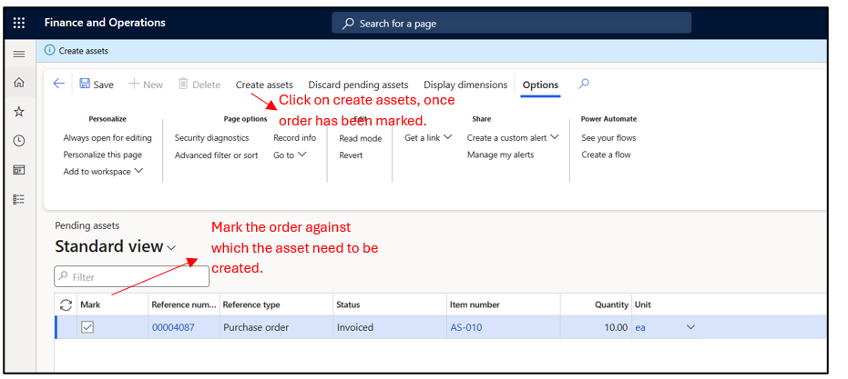Image resolution: width=848 pixels, height=379 pixels.
Task: Open the Modules list icon
Action: point(19,199)
